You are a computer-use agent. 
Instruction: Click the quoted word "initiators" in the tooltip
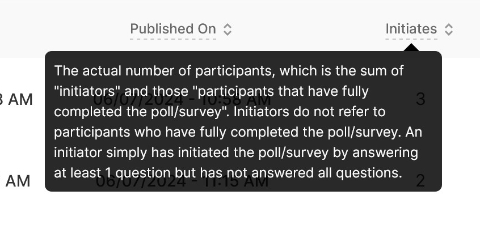(86, 91)
